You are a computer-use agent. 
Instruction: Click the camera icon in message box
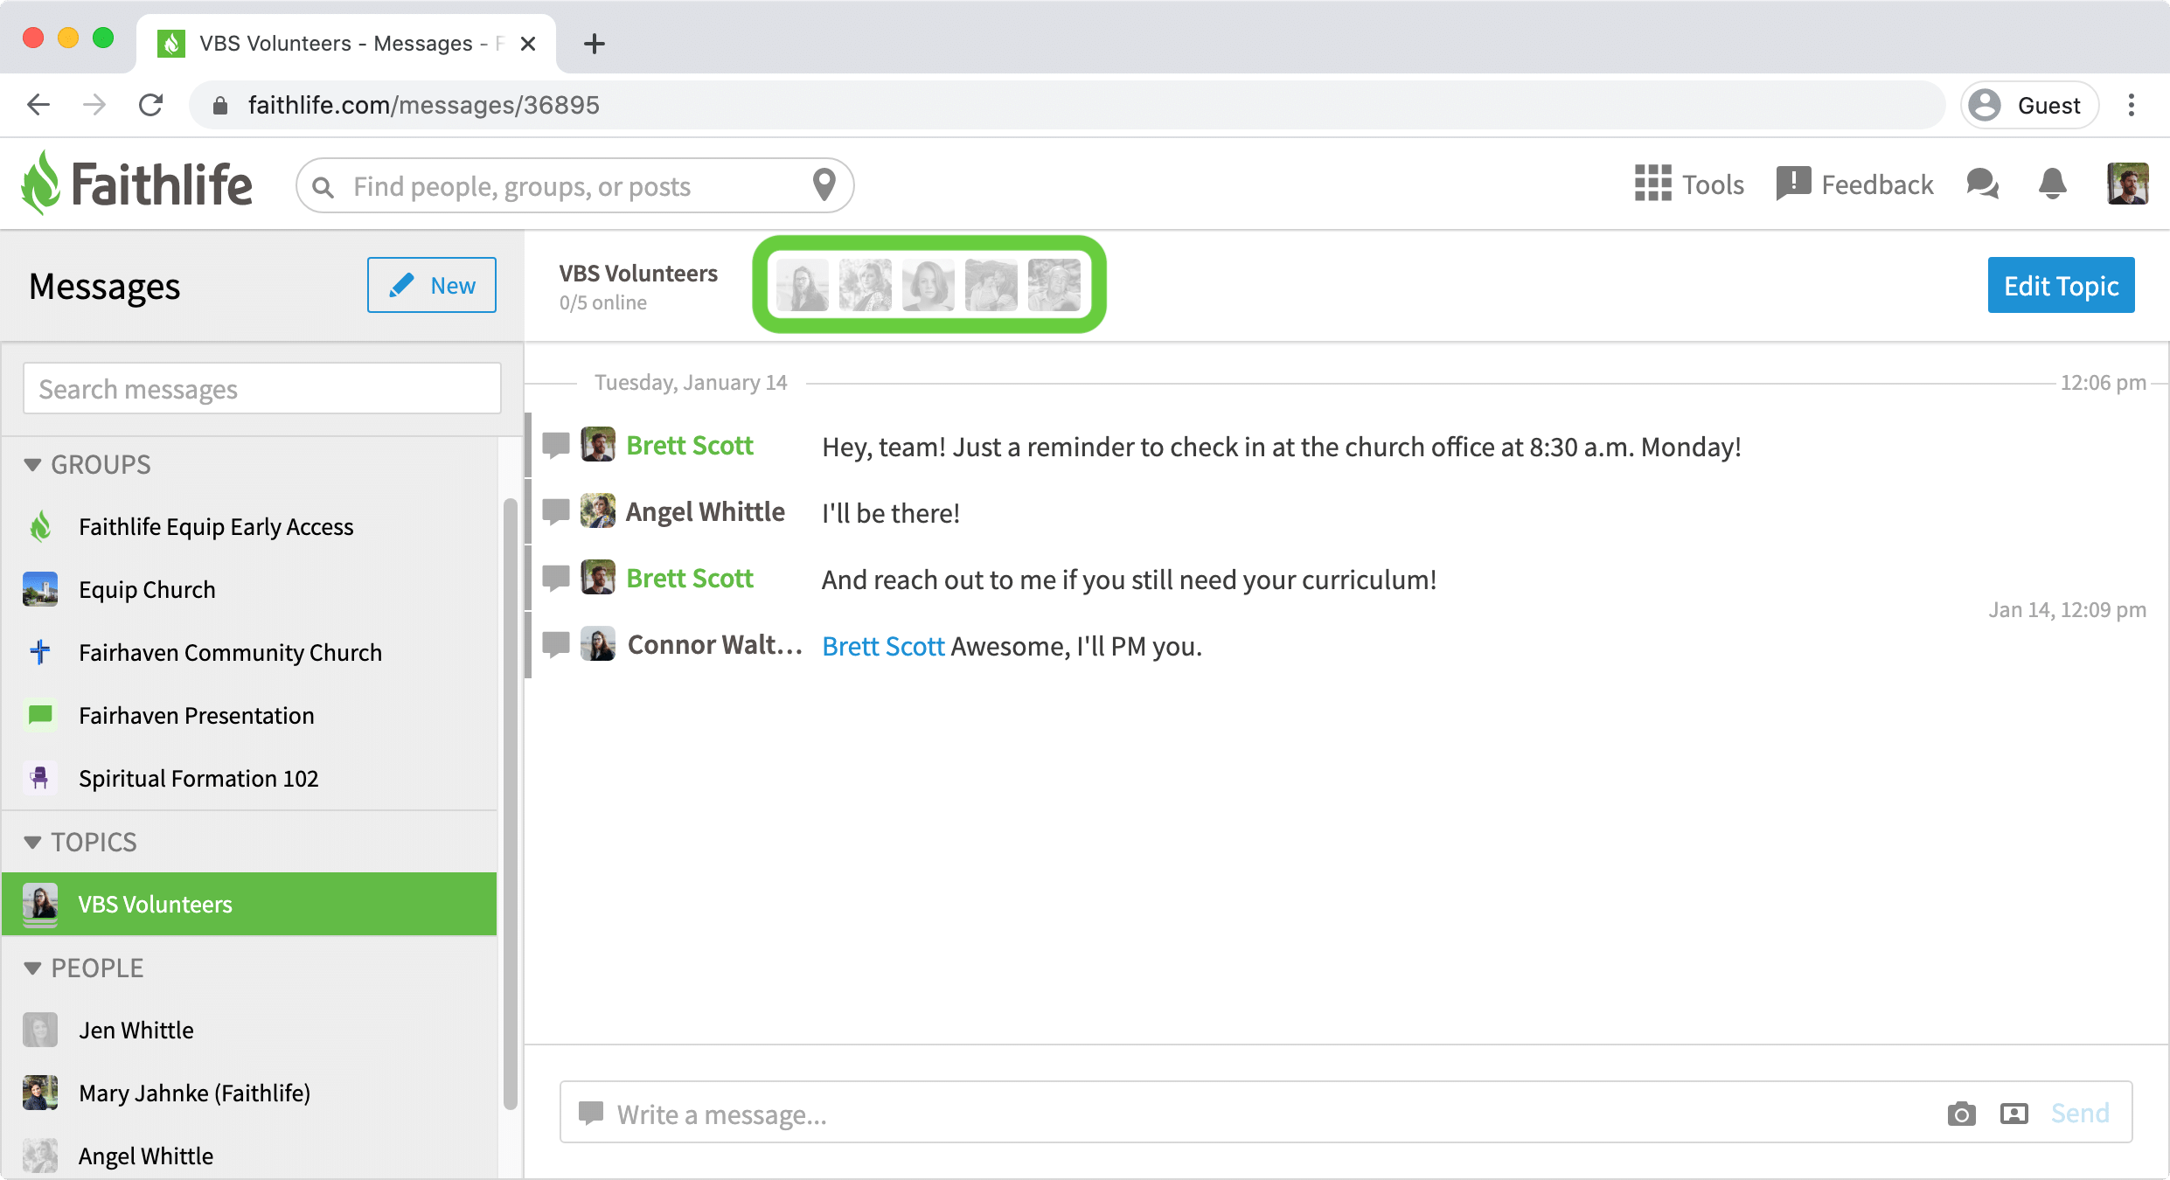tap(1961, 1114)
